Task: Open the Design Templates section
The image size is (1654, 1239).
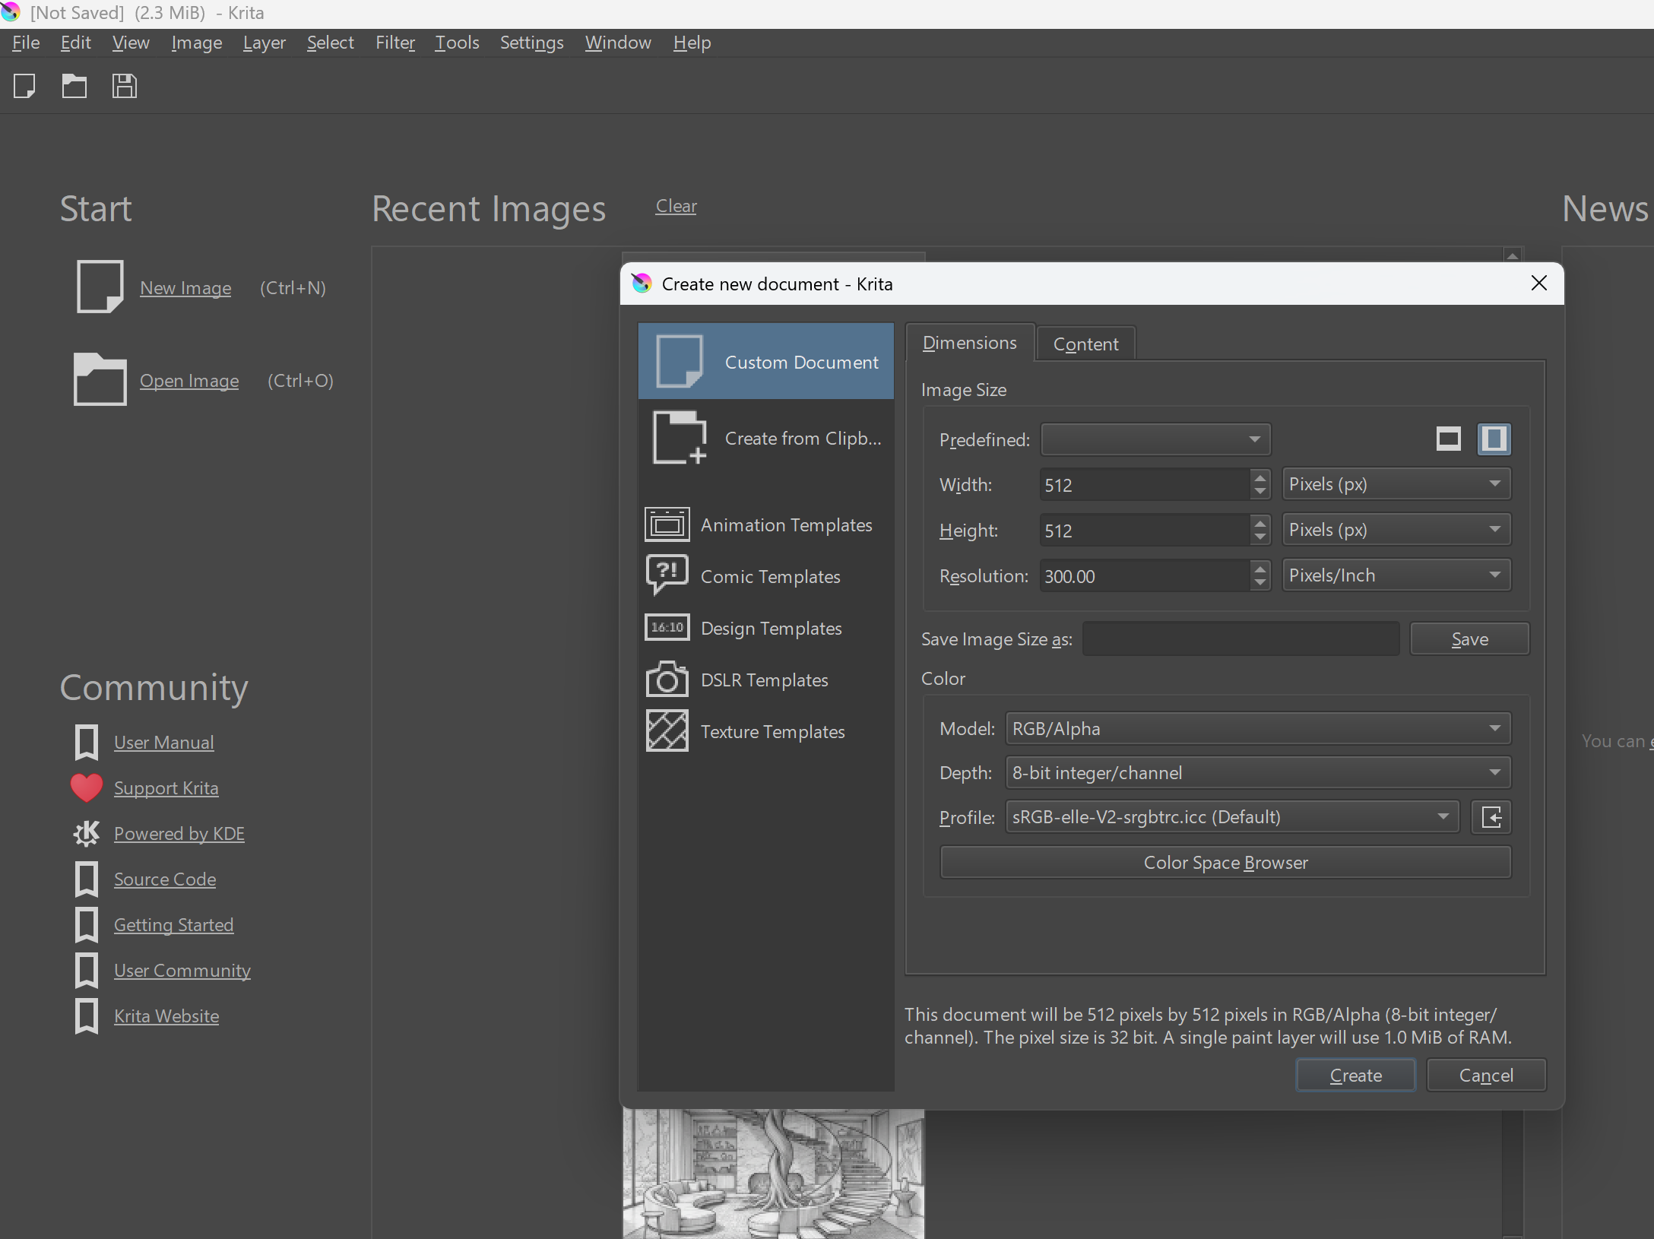Action: [762, 628]
